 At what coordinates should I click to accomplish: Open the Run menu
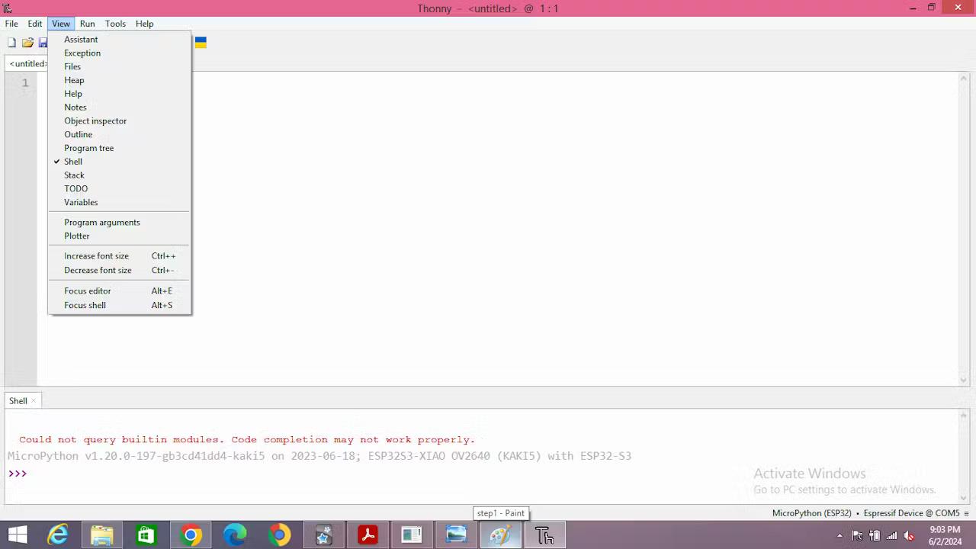[x=87, y=24]
